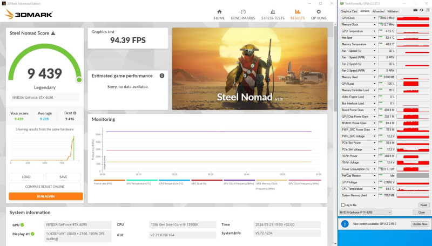Viewport: 432px width, 246px height.
Task: Click the Average score 9 239
Action: tap(44, 119)
